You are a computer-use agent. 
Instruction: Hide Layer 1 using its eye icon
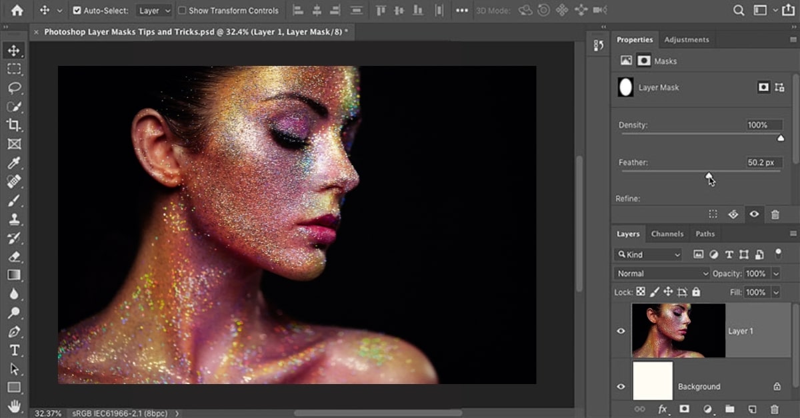(621, 331)
